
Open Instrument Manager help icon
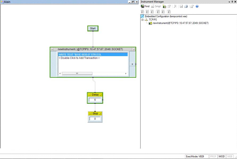point(197,6)
